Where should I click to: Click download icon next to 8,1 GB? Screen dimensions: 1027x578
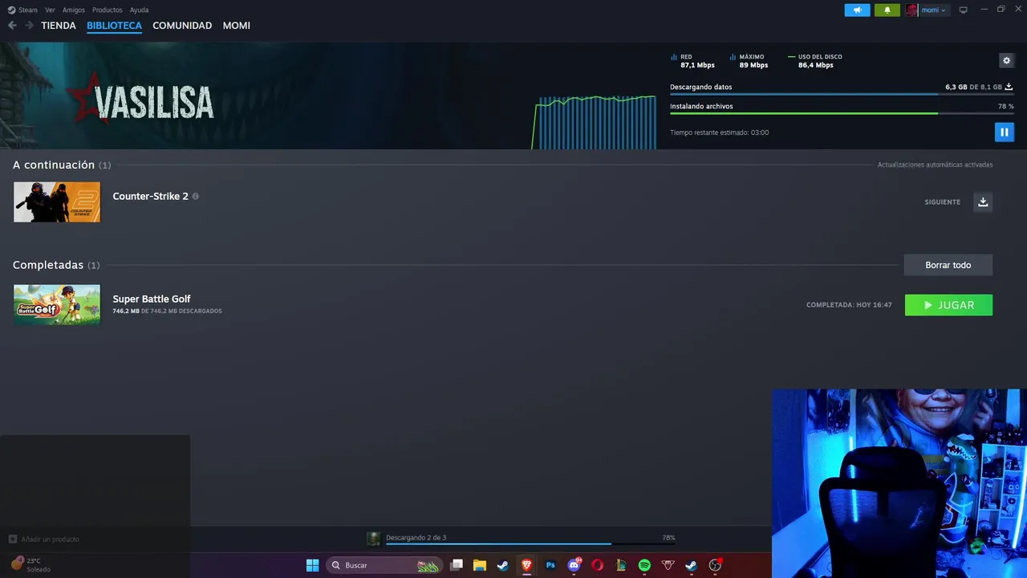1009,87
